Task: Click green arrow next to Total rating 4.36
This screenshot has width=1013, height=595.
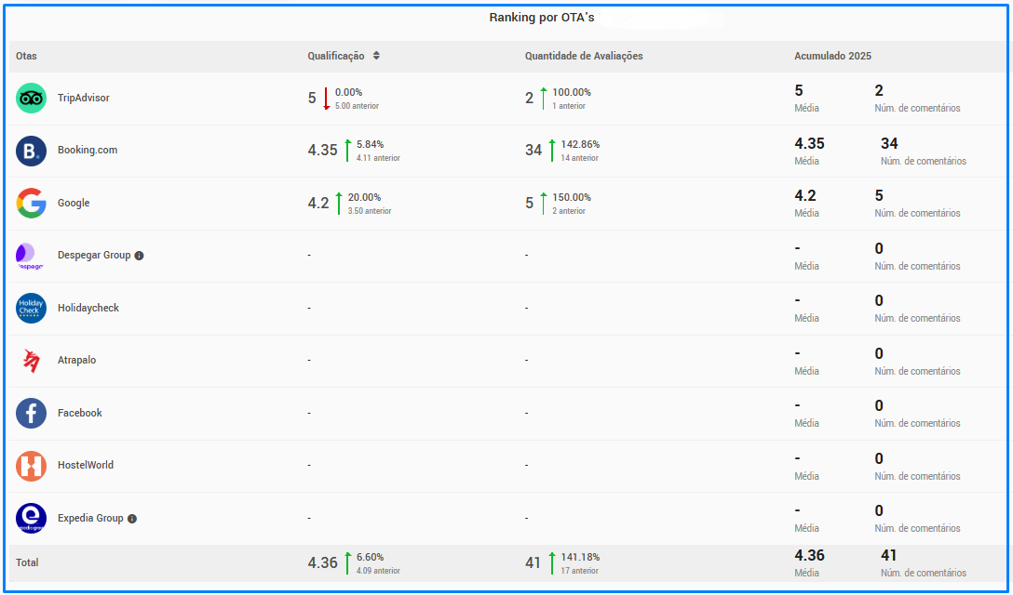Action: click(347, 563)
